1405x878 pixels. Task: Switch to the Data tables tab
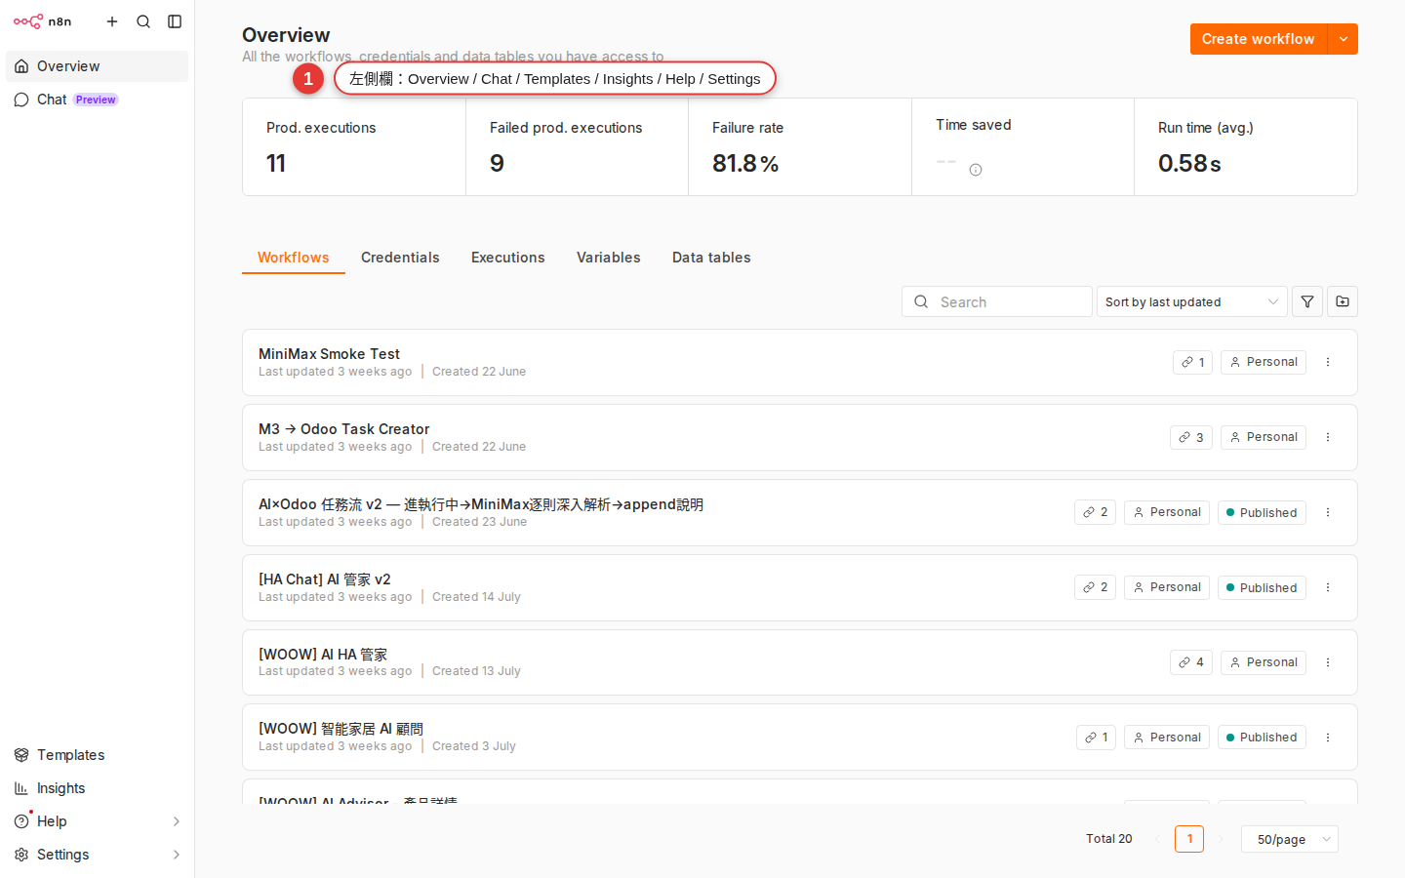[x=711, y=258]
